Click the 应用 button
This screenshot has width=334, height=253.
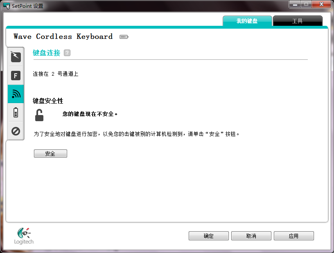point(294,236)
